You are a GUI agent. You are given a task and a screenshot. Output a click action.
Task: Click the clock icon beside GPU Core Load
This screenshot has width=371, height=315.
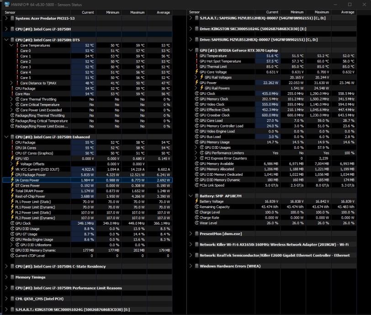coord(196,121)
